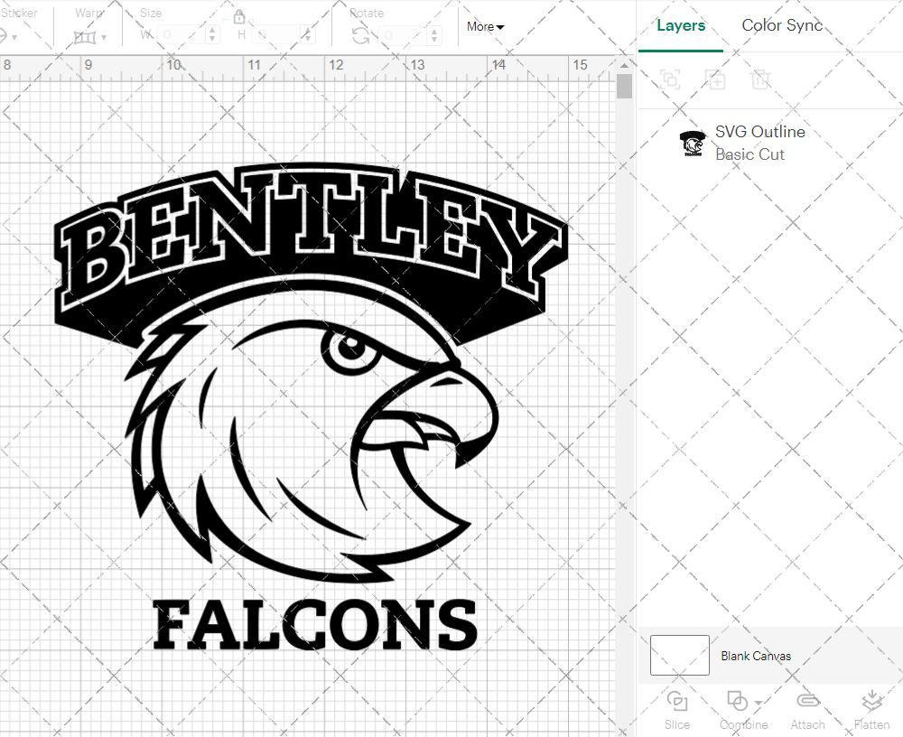Unlock proportions between width and height

point(239,16)
